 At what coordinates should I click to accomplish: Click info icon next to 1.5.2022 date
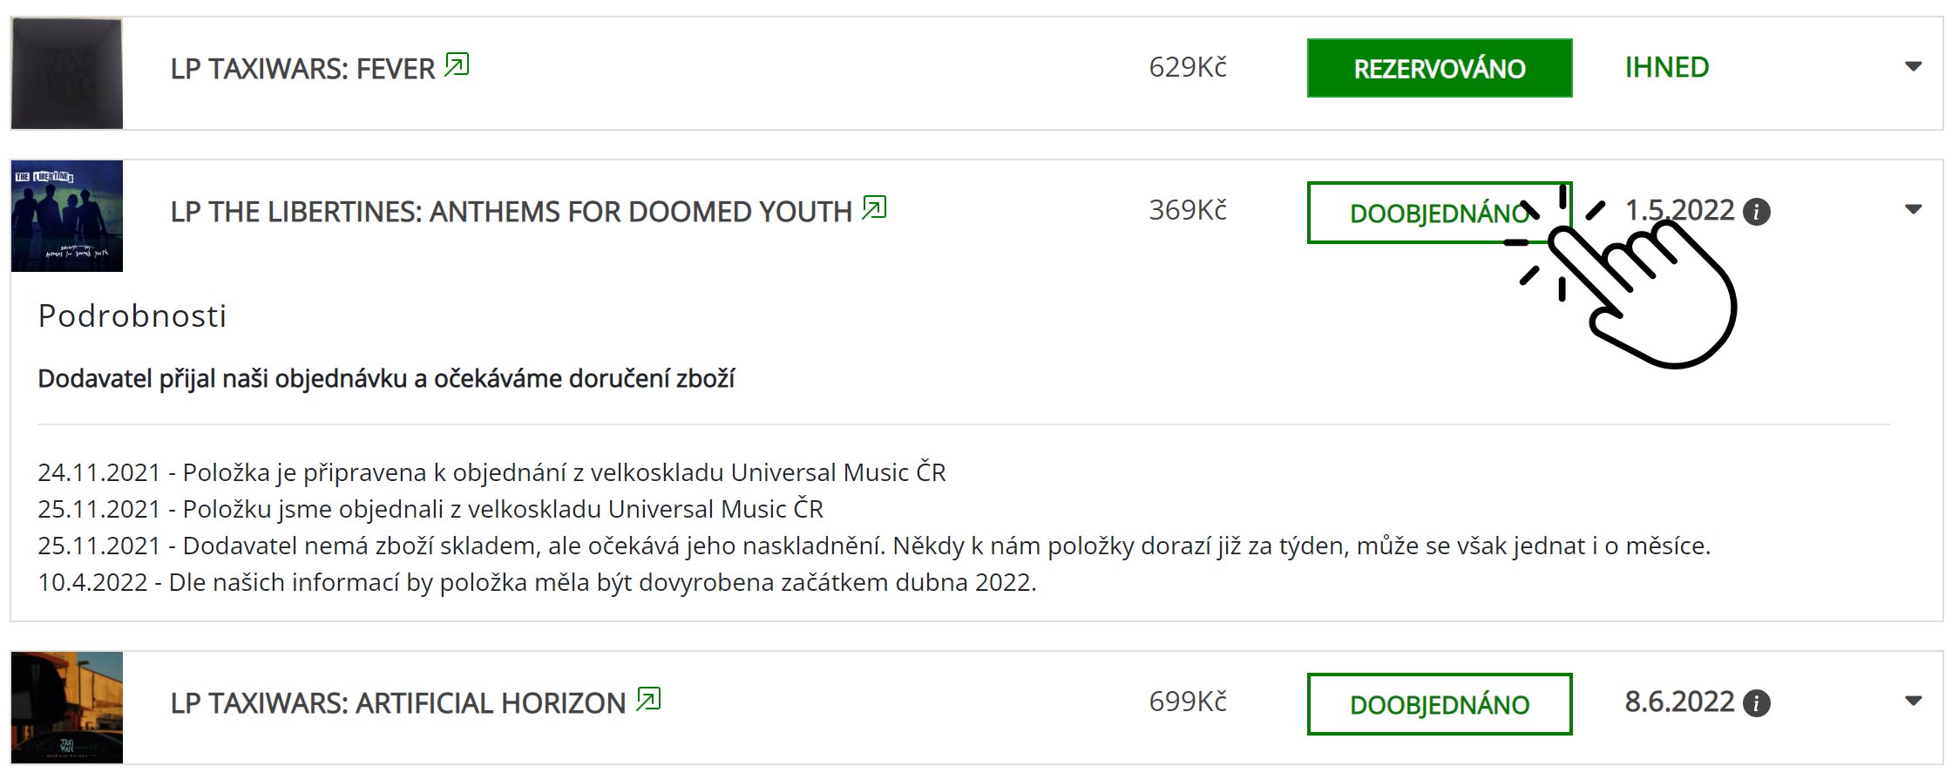click(1756, 212)
